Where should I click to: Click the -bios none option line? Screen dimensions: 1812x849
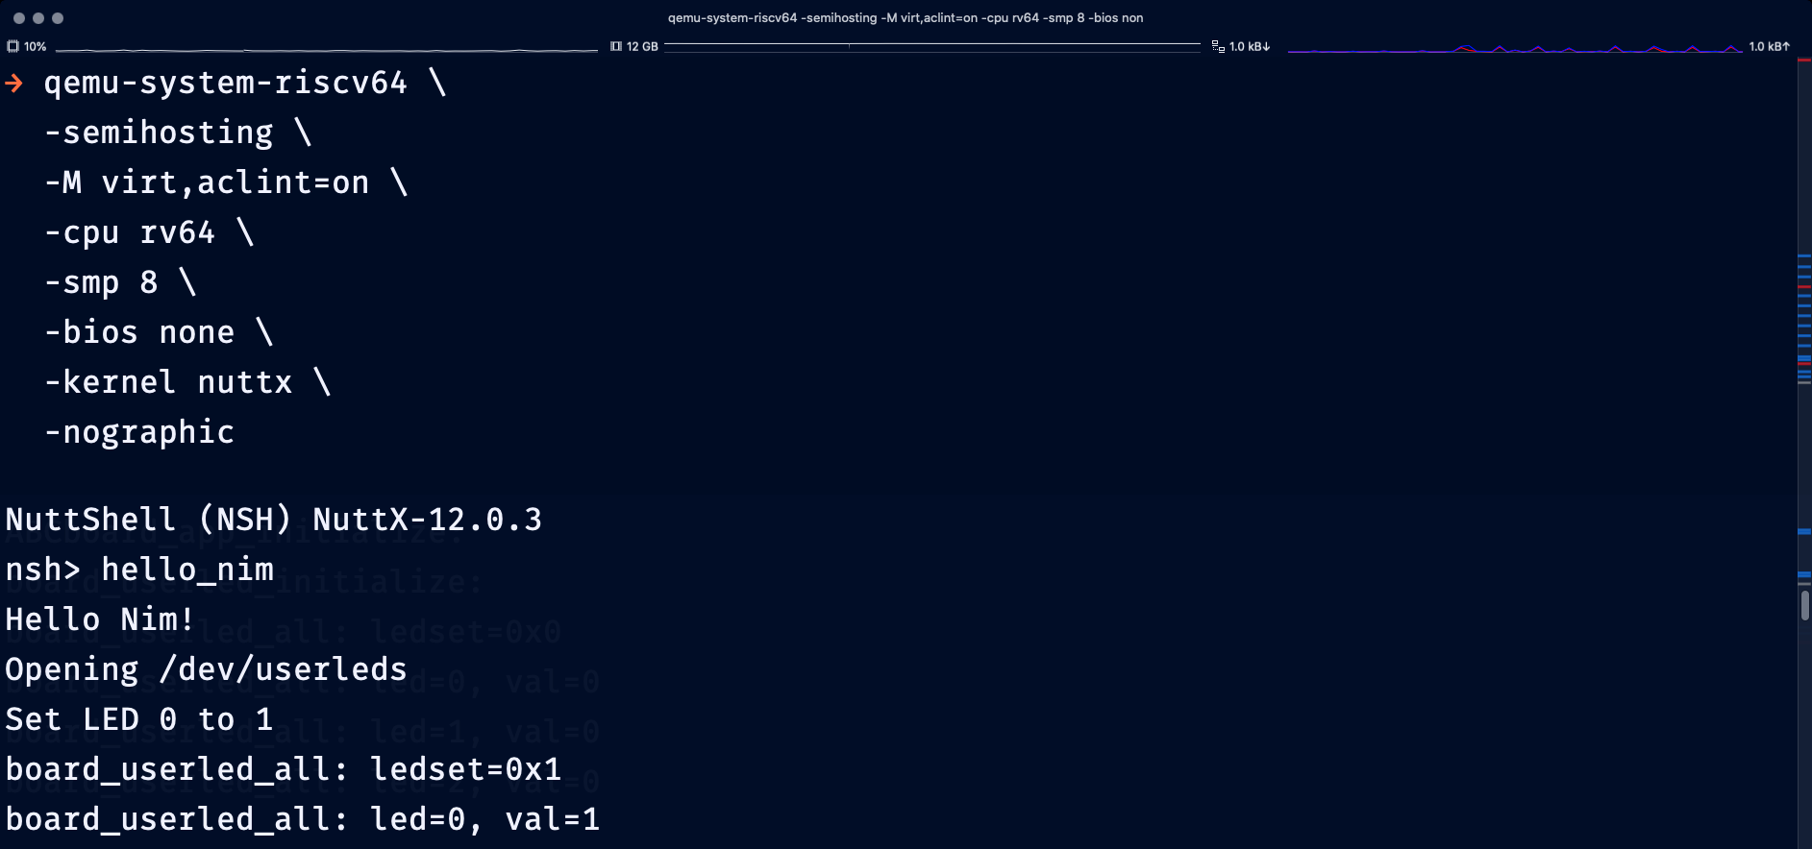pyautogui.click(x=159, y=332)
